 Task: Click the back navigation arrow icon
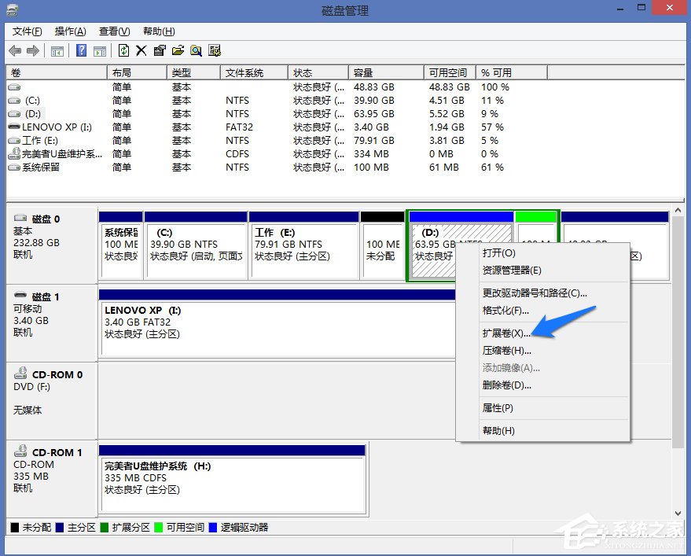[14, 50]
